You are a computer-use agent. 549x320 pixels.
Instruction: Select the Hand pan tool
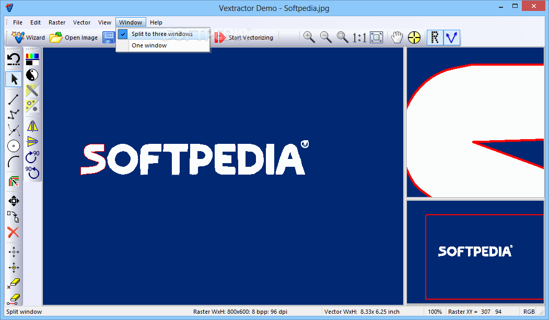click(397, 38)
